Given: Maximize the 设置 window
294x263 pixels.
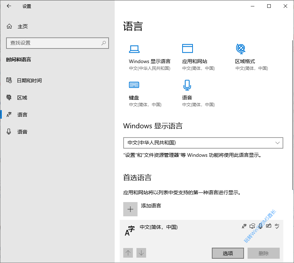Looking at the screenshot, I should click(269, 6).
